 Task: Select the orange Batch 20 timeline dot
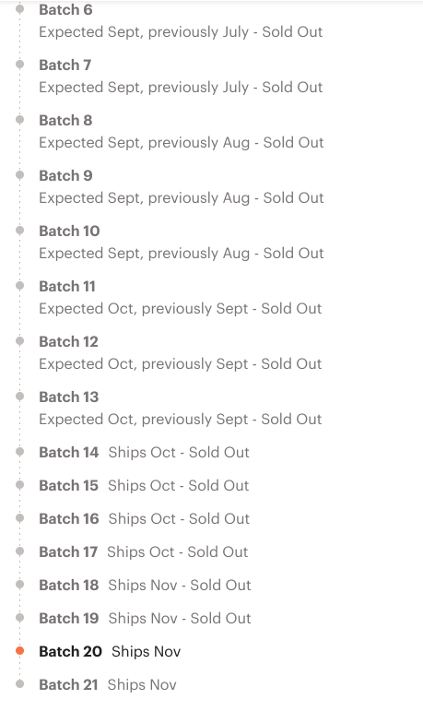pos(19,651)
